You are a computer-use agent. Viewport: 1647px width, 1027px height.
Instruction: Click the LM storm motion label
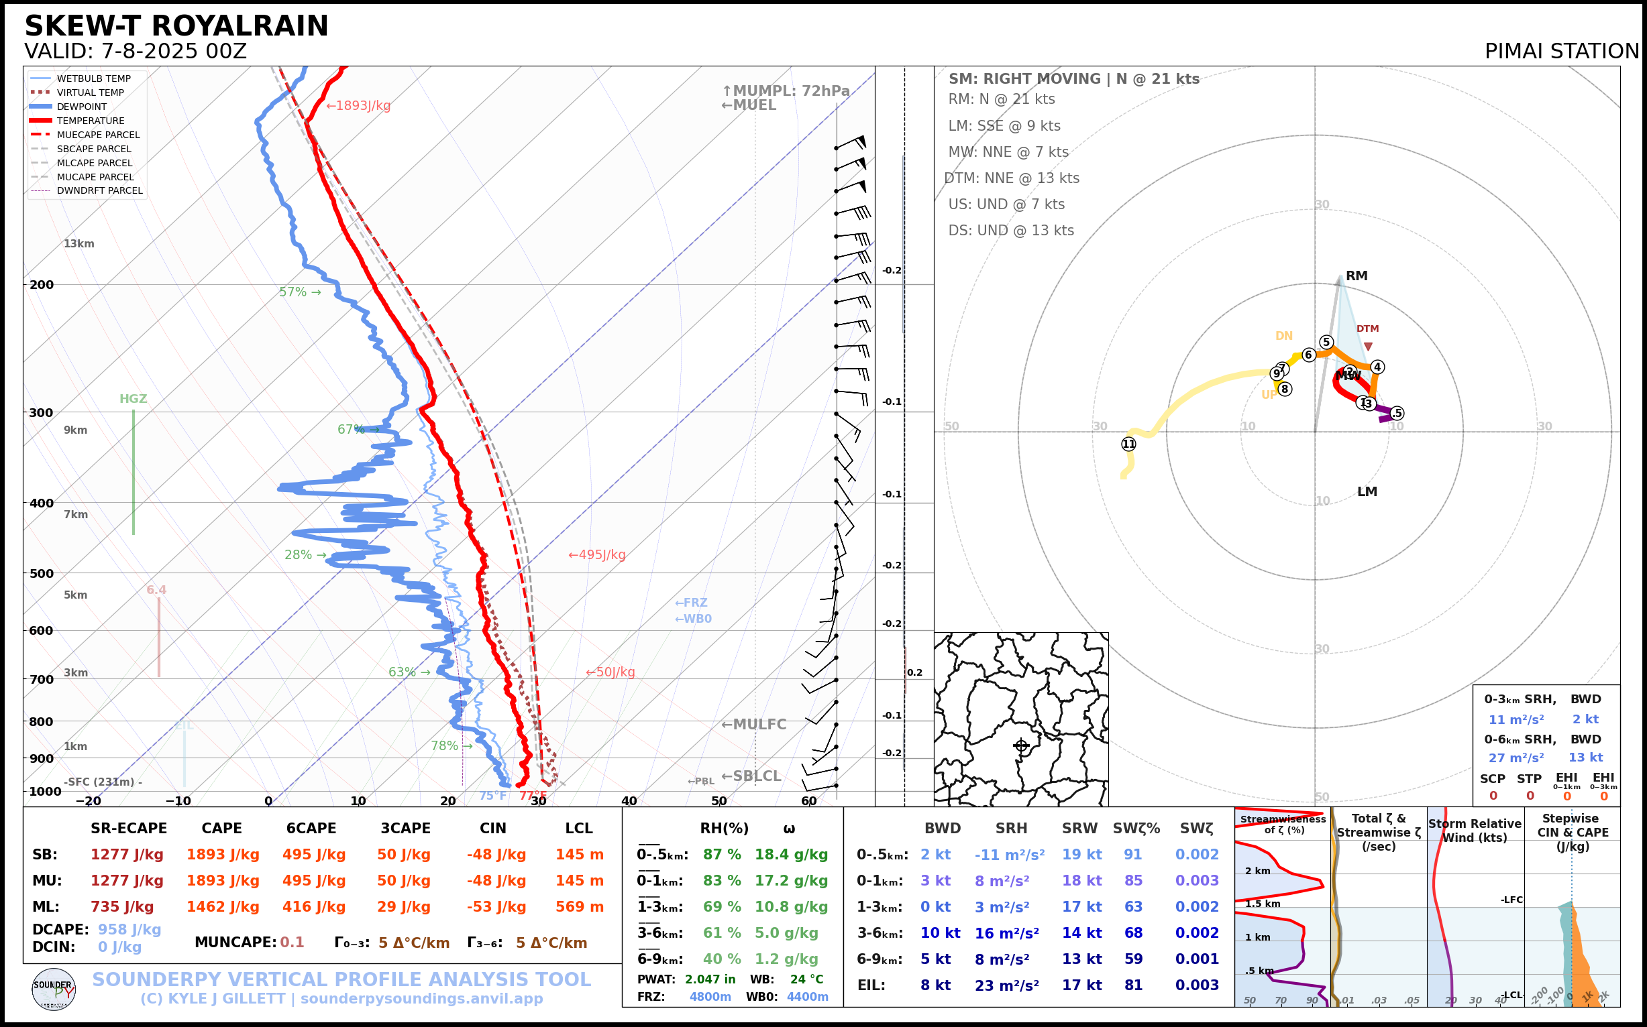click(x=1367, y=492)
